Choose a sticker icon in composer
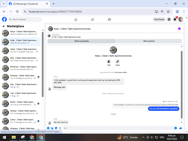Viewport: 188px width, 141px height. pyautogui.click(x=56, y=128)
